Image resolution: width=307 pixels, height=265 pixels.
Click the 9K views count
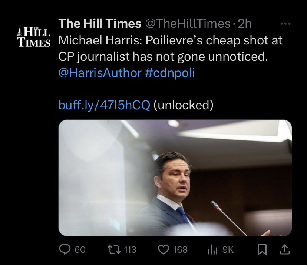click(x=228, y=250)
